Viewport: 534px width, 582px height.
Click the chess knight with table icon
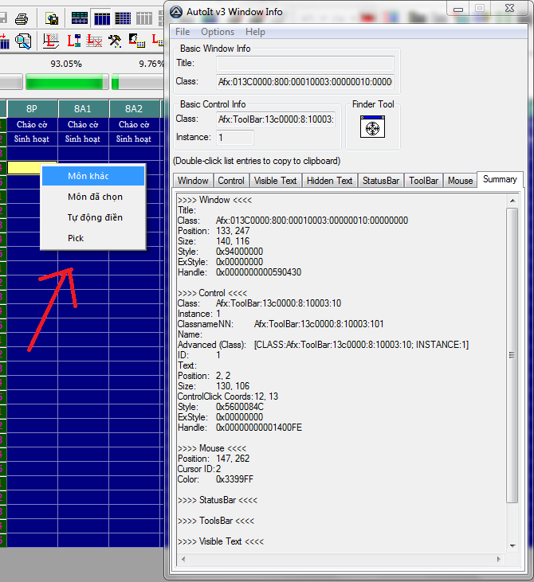(137, 41)
